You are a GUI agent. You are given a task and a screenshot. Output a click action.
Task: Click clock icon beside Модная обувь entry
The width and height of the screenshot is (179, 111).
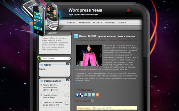pyautogui.click(x=41, y=95)
